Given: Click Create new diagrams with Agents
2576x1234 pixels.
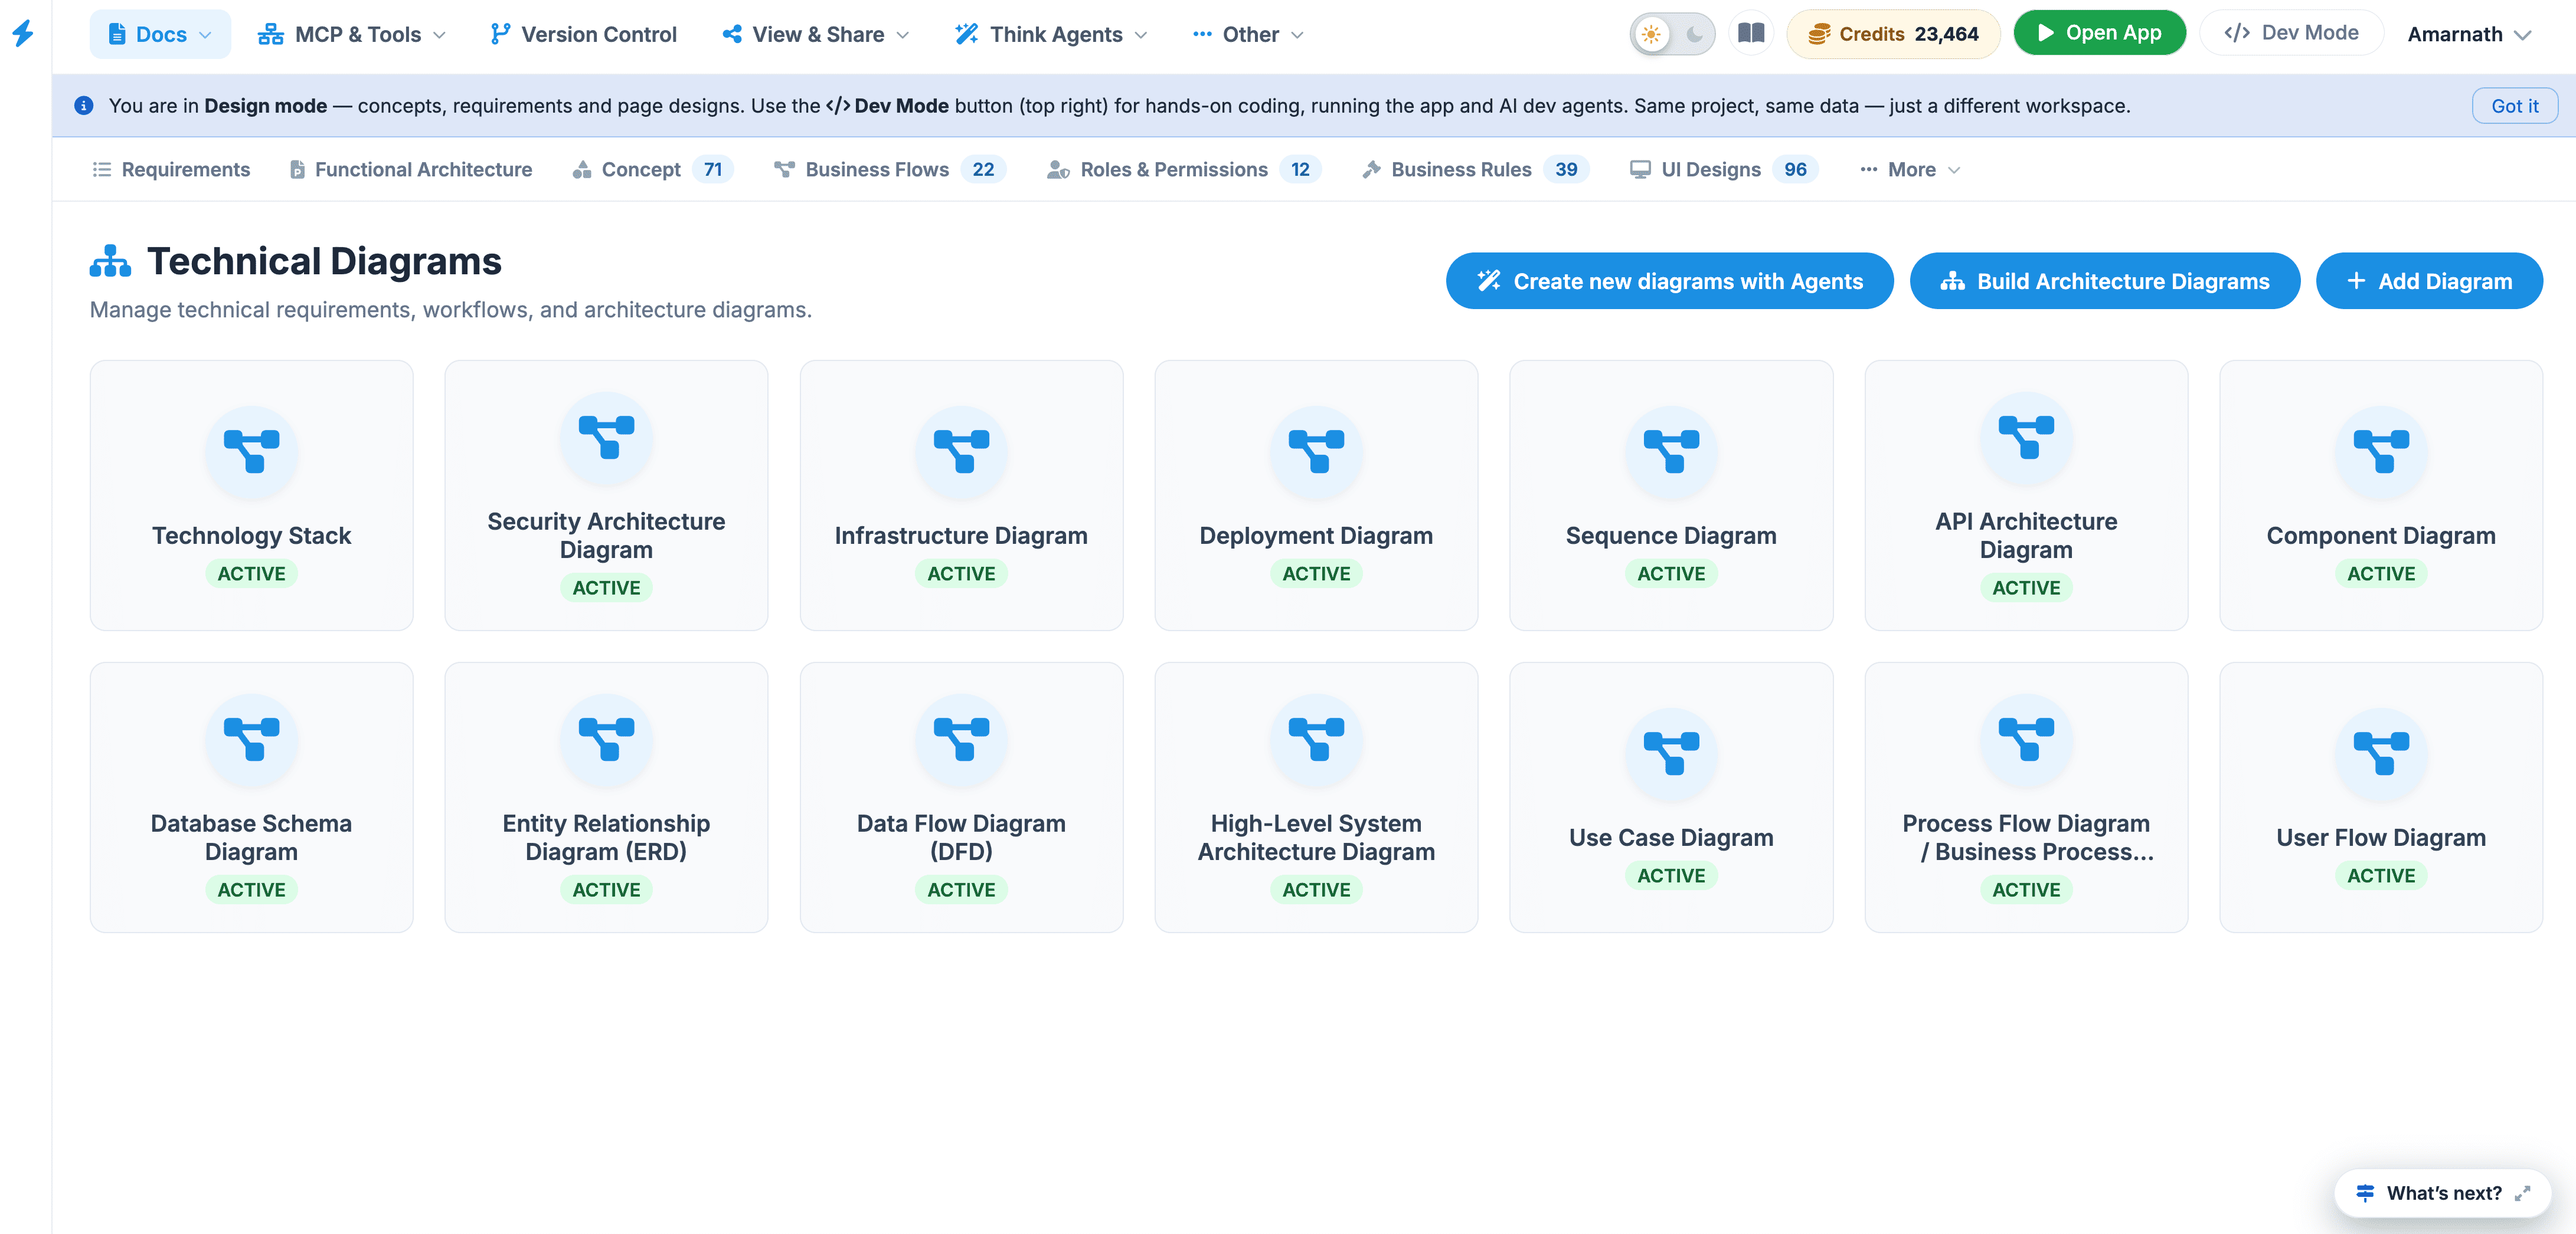Looking at the screenshot, I should pyautogui.click(x=1669, y=281).
